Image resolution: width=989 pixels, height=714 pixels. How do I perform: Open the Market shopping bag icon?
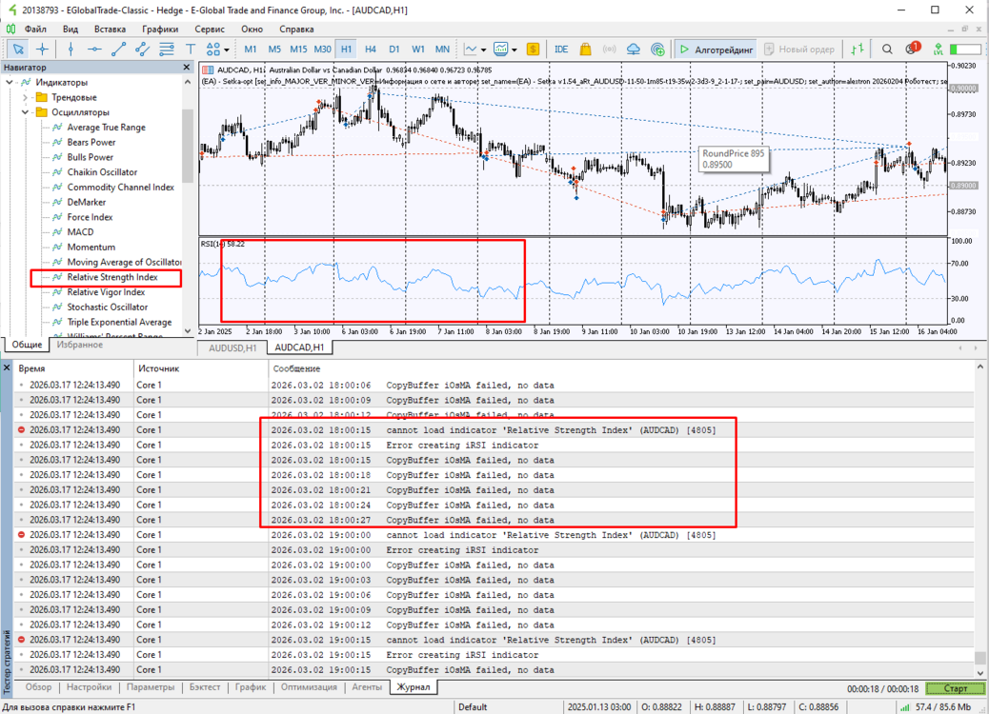tap(585, 50)
